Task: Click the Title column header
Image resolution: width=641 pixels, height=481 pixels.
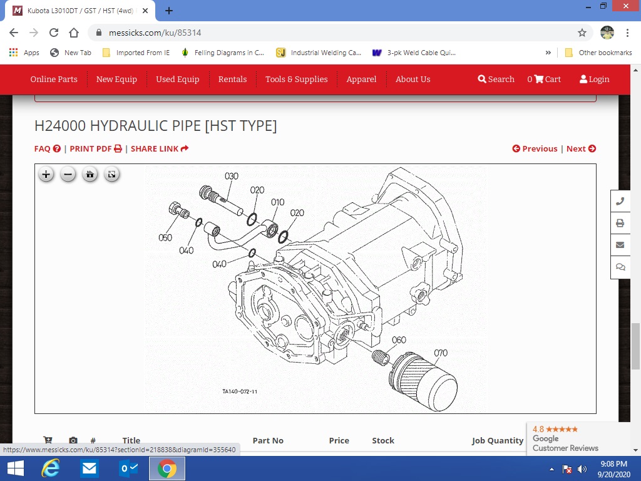Action: [131, 440]
